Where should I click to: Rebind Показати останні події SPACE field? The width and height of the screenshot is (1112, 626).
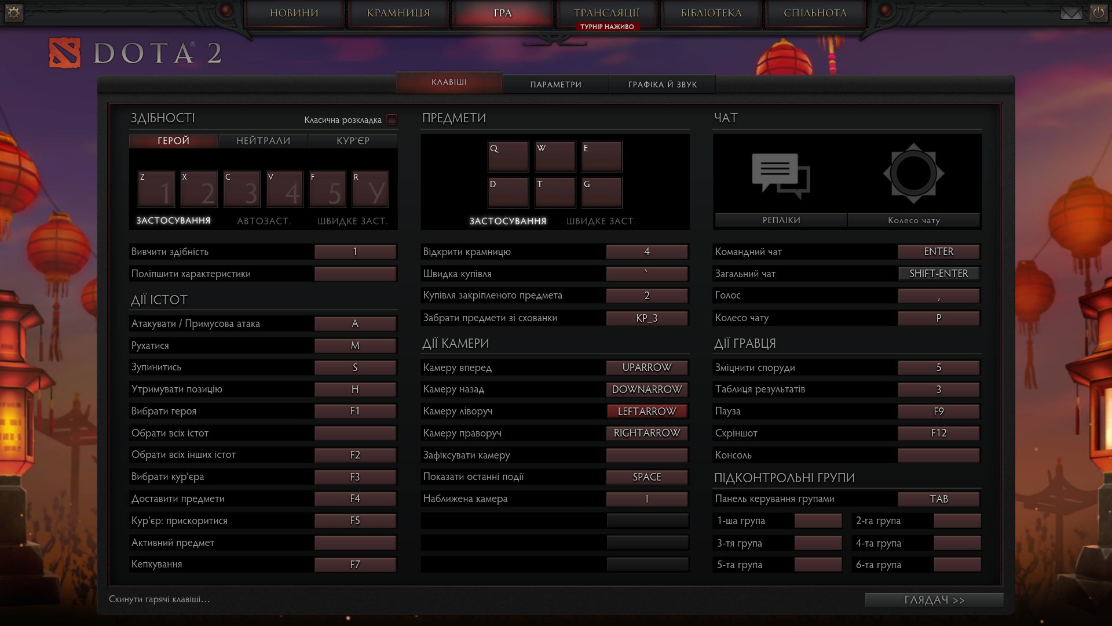(647, 477)
